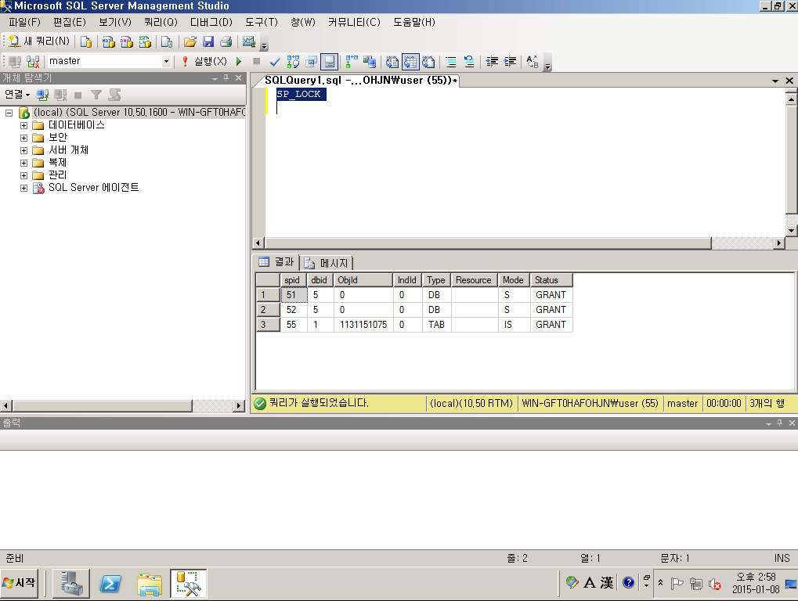Select Results to Text mode
The height and width of the screenshot is (601, 798).
392,62
